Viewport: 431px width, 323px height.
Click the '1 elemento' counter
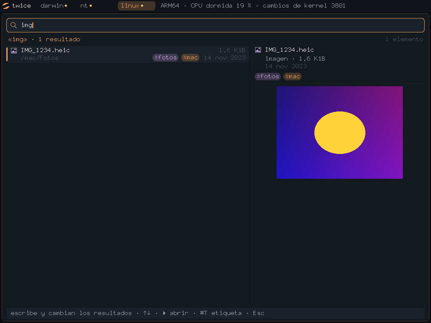pos(404,39)
